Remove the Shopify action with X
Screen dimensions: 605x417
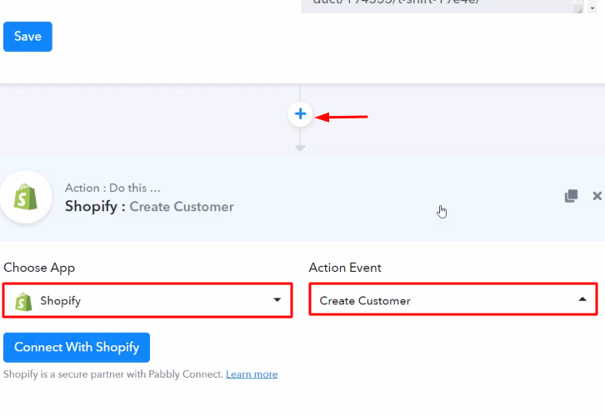(x=597, y=196)
